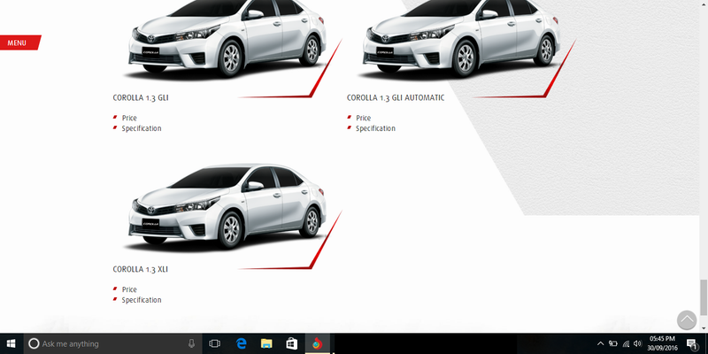
Task: Open Task View on the taskbar
Action: coord(214,343)
